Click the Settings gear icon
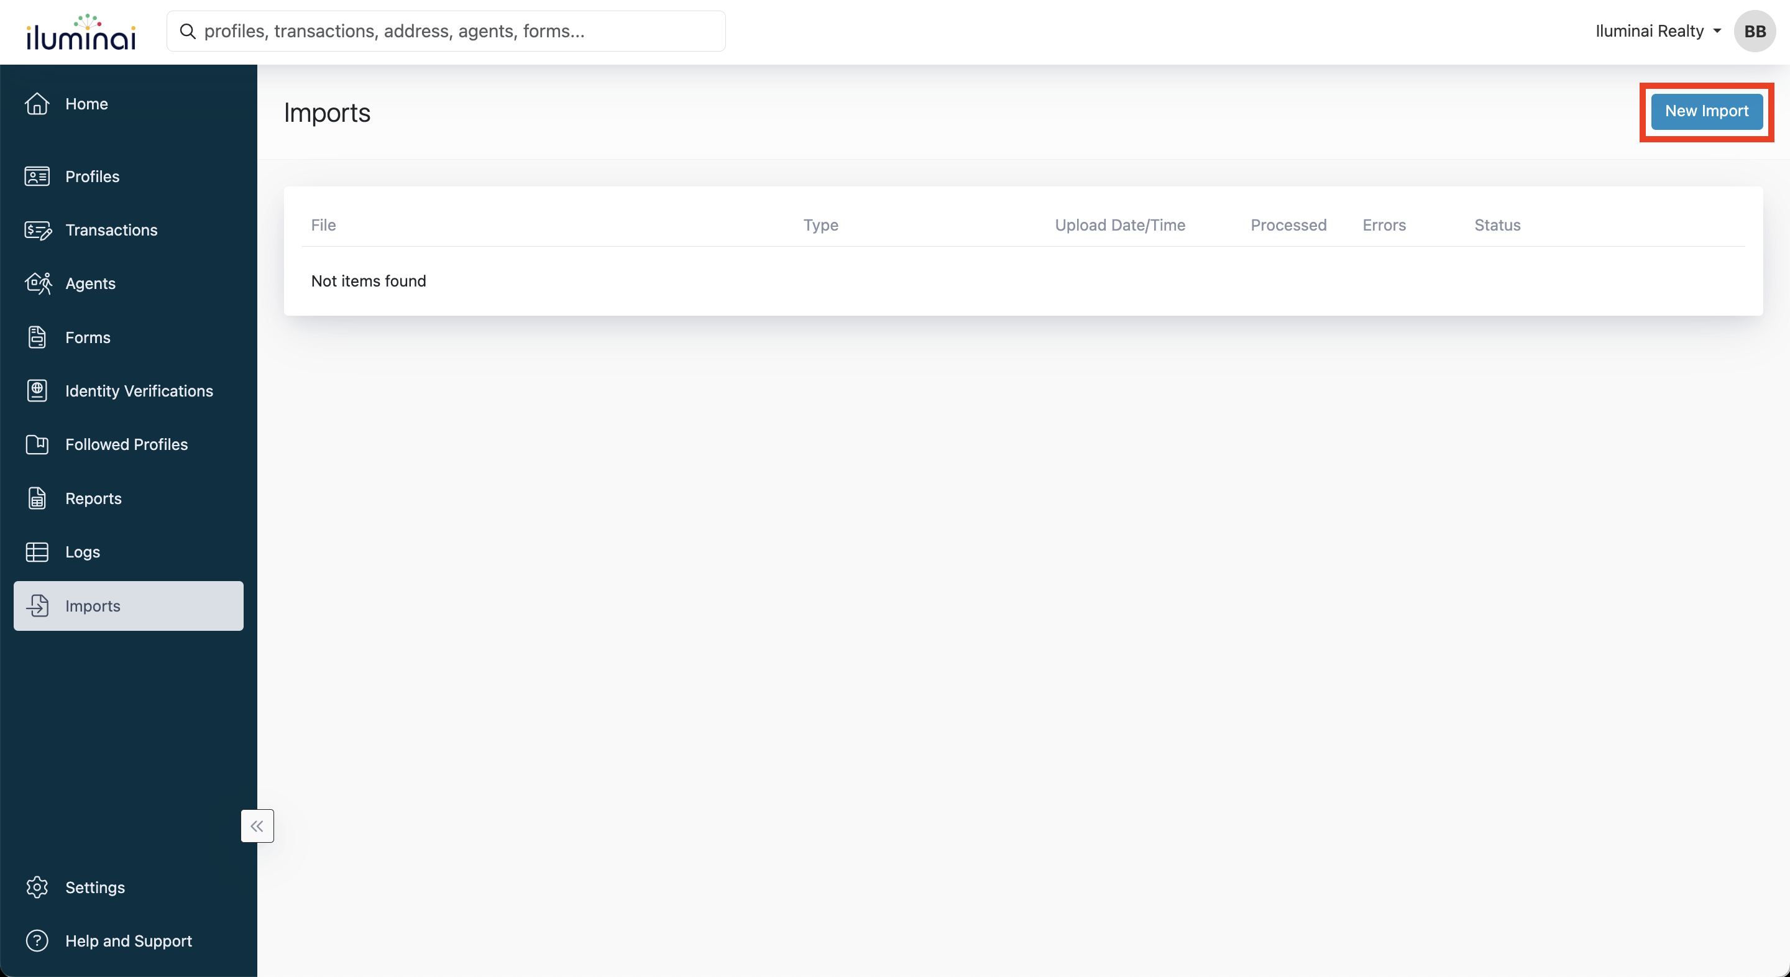This screenshot has width=1790, height=977. coord(37,888)
